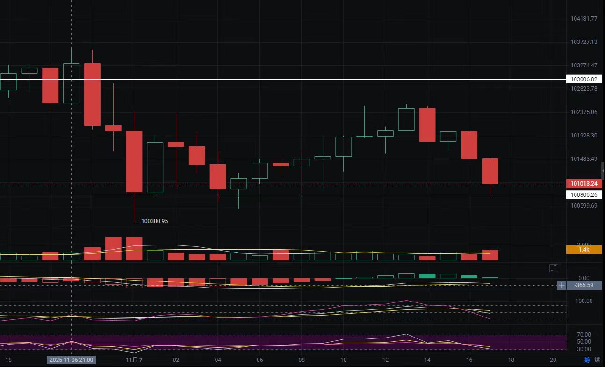Click the tallest red volume bar
Screen dimensions: 605x367
click(113, 249)
